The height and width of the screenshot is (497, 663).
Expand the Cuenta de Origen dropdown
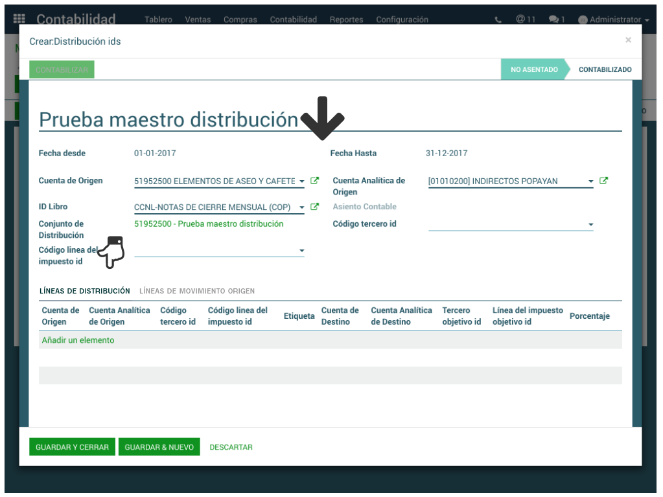tap(302, 181)
